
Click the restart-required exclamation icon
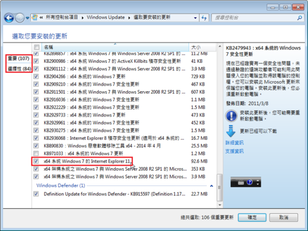coord(232,116)
